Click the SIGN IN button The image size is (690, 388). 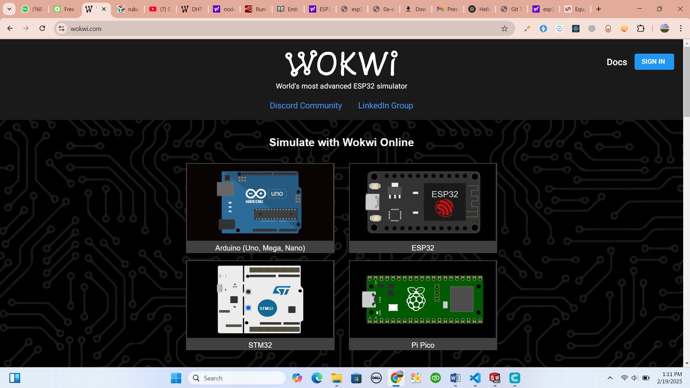click(654, 62)
